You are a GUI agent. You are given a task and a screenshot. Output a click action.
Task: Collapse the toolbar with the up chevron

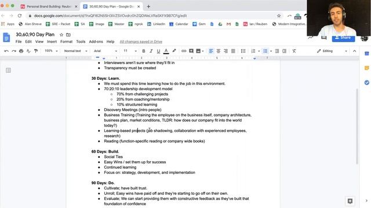pos(354,51)
